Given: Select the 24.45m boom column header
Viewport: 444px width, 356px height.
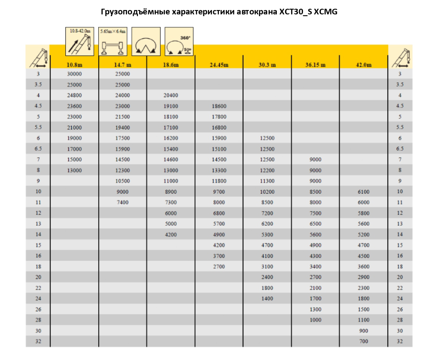Looking at the screenshot, I should click(219, 65).
